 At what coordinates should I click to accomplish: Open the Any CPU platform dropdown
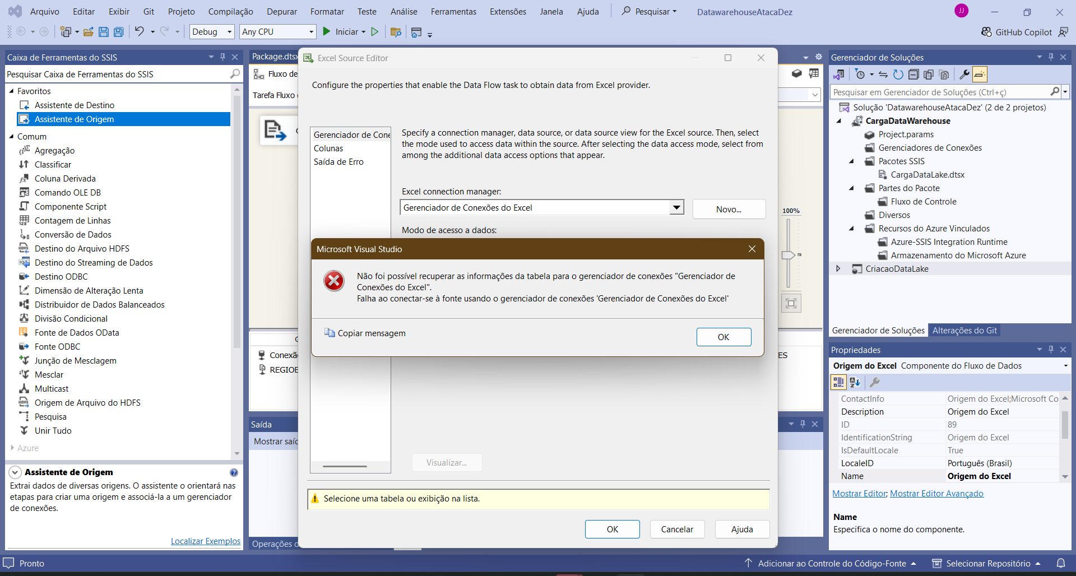tap(311, 32)
